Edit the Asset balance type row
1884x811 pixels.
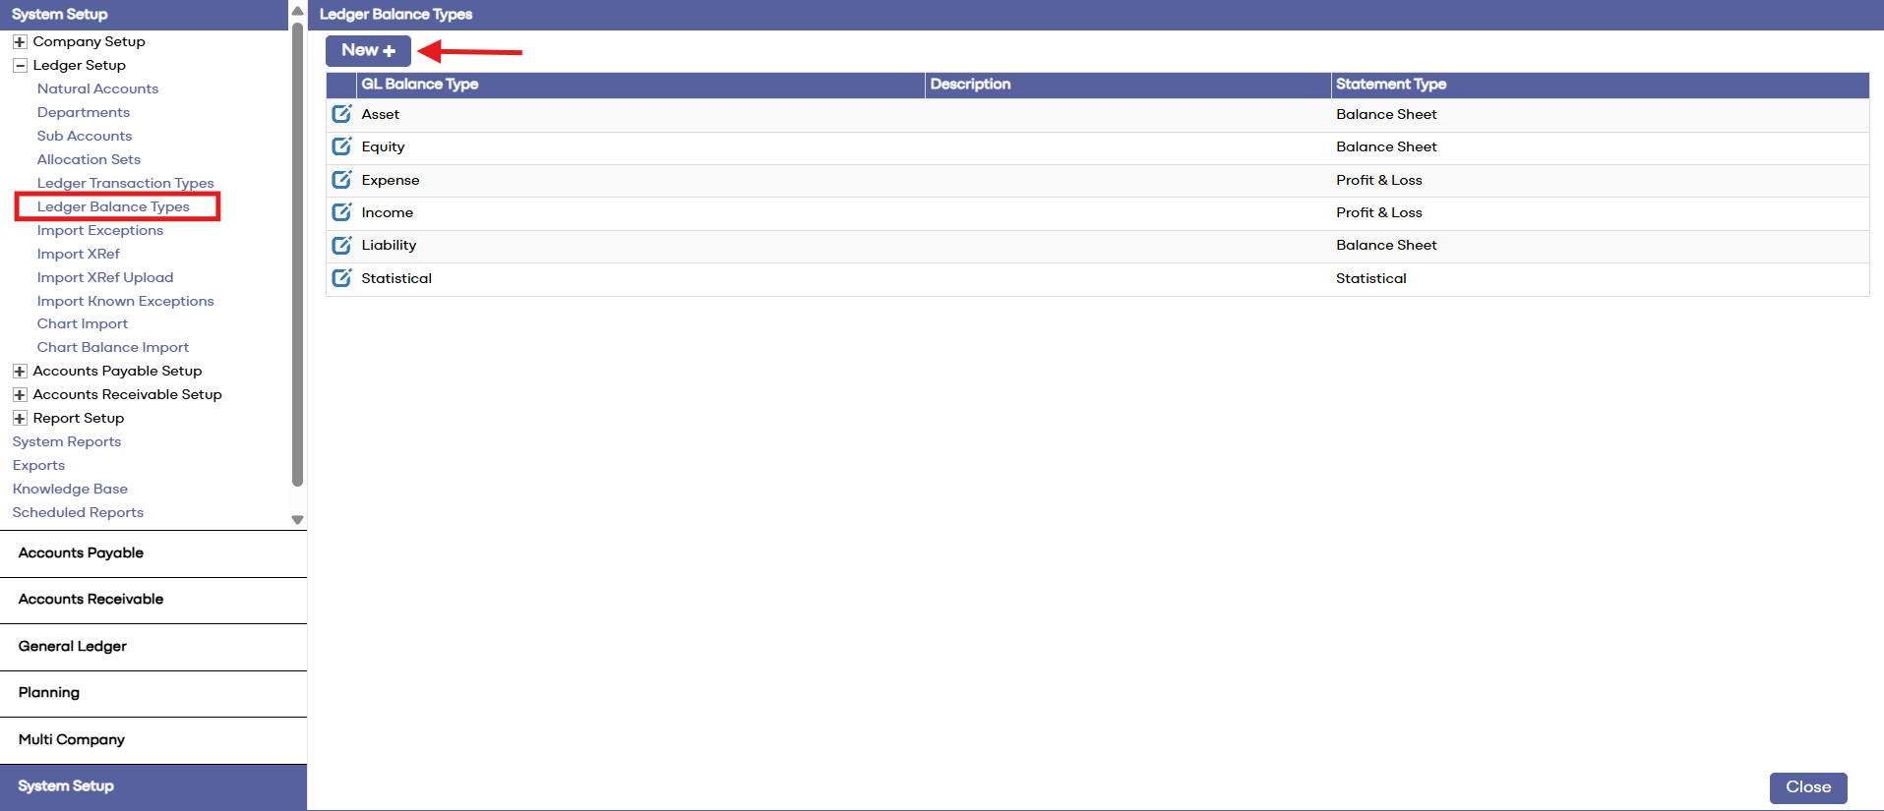341,114
